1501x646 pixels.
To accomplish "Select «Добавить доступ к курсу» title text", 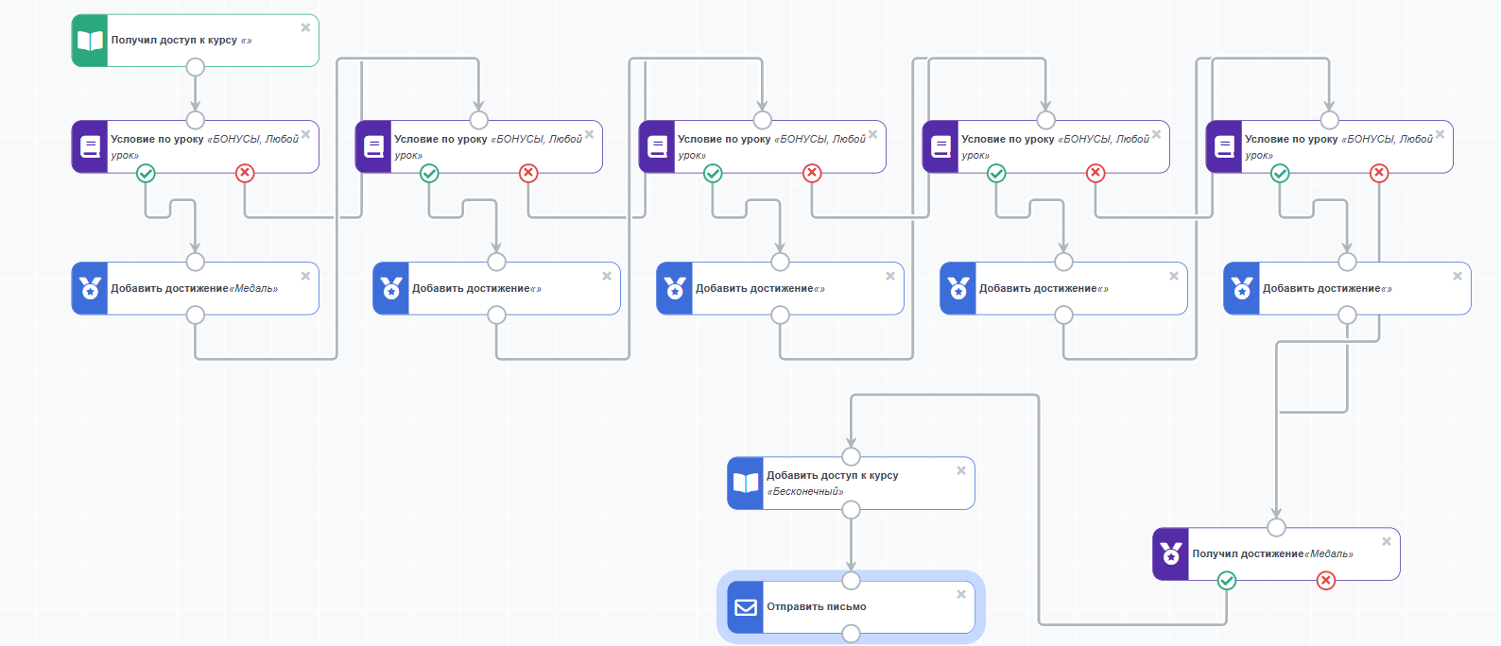I will click(833, 476).
